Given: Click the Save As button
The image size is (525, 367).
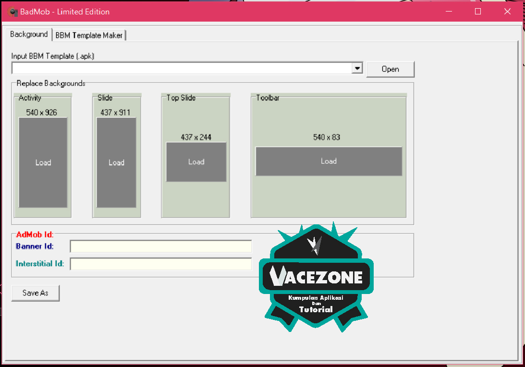Looking at the screenshot, I should coord(36,293).
